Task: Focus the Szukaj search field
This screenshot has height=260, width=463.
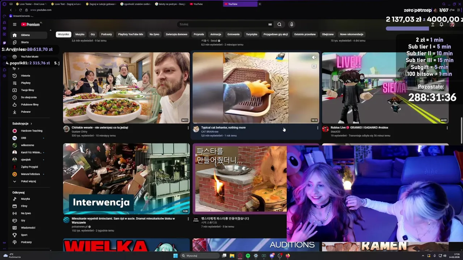Action: point(222,24)
